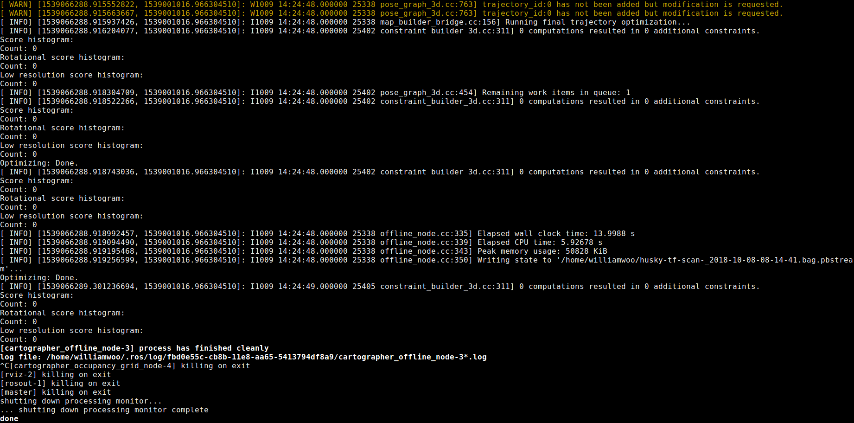
Task: Click timestamp 1539066288.918522266 in INFO line
Action: tap(88, 102)
